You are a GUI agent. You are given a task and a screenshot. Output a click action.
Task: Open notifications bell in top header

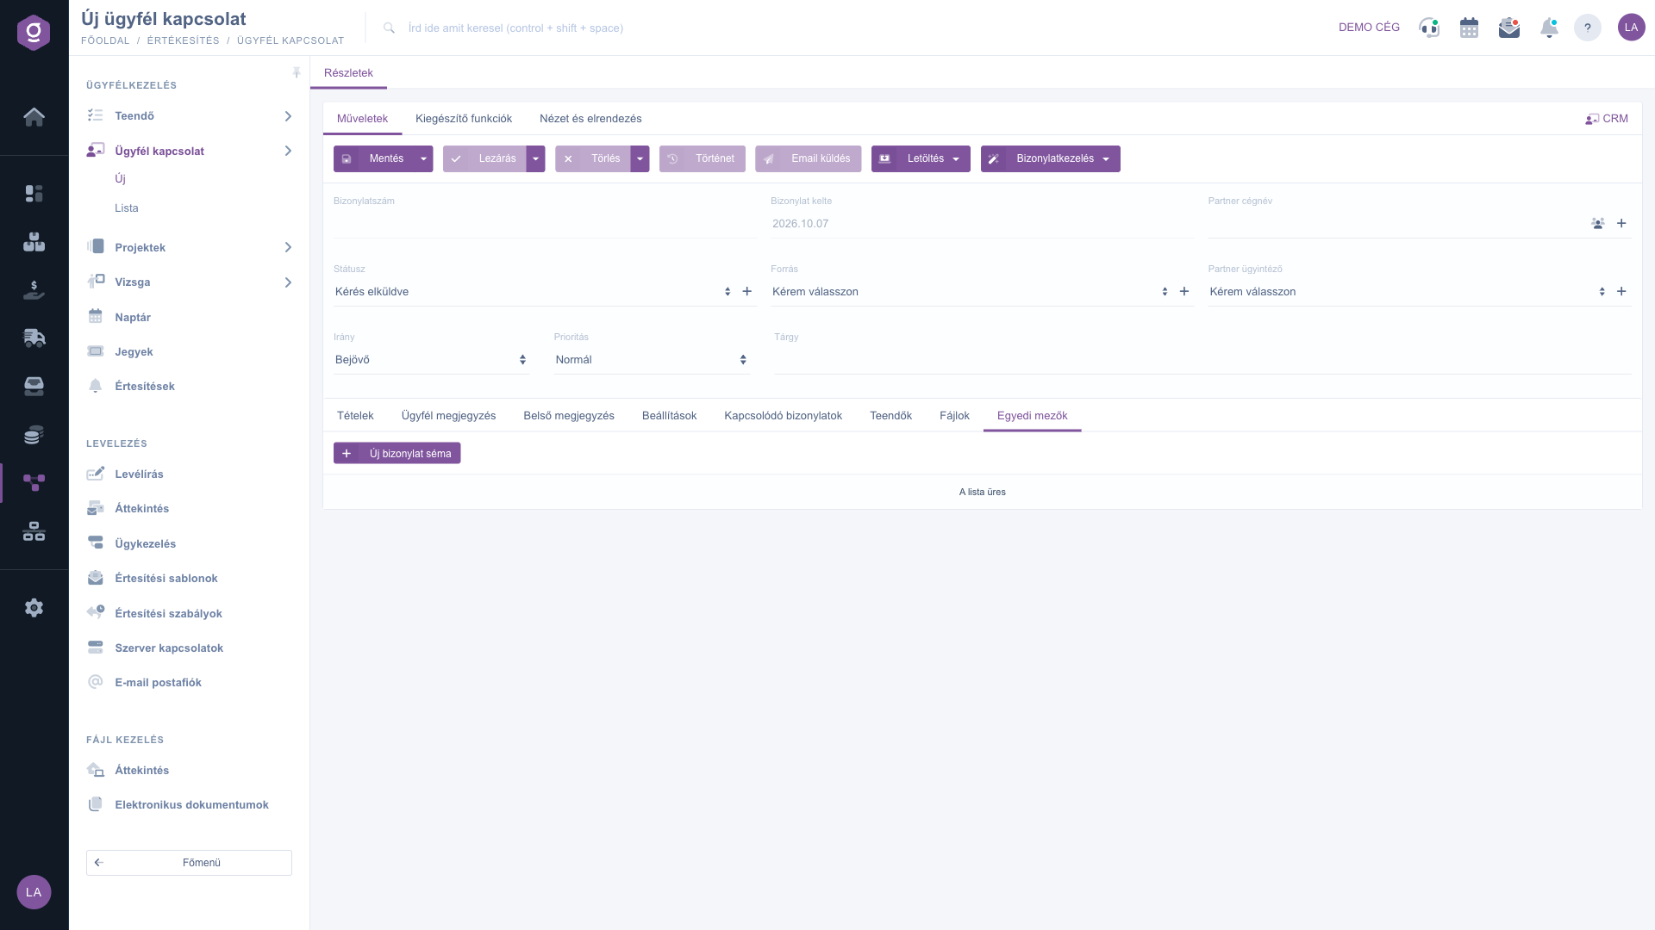tap(1549, 28)
